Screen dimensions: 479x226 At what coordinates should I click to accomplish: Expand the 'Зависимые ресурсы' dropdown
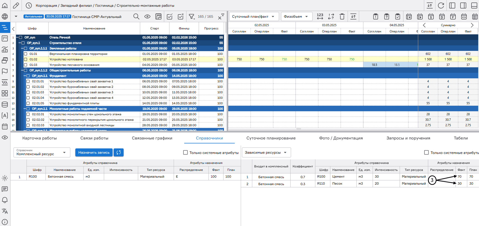[x=266, y=152]
